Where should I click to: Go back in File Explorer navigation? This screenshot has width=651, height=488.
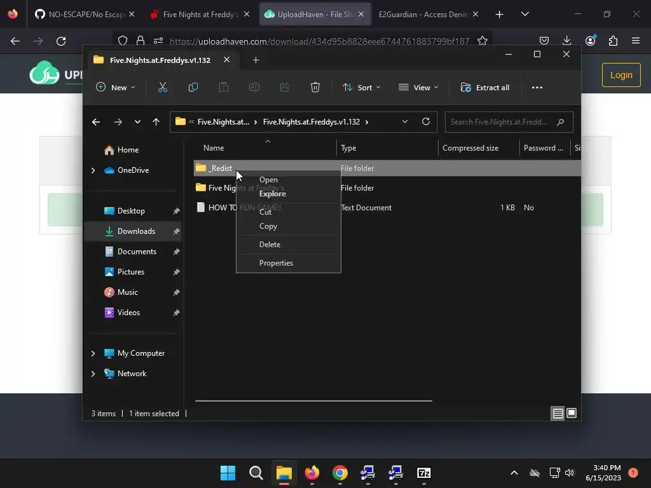pos(96,122)
